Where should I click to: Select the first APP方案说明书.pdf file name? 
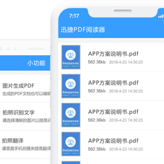113,54
